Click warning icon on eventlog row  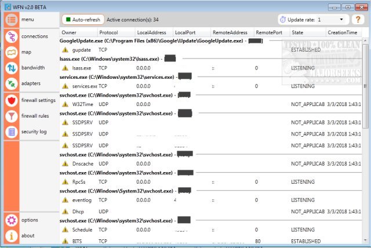click(x=65, y=200)
